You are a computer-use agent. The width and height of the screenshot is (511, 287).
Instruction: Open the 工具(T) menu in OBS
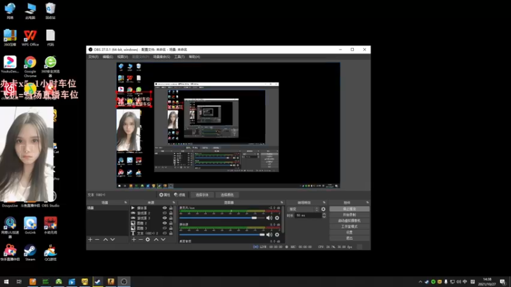[179, 57]
